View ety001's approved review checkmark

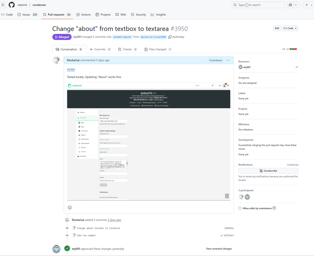coord(297,67)
